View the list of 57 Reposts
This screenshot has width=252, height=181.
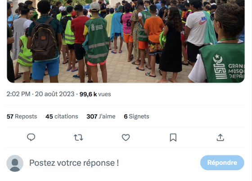(22, 116)
